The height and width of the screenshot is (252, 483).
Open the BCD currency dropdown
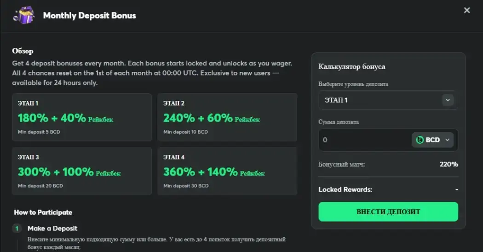[432, 140]
